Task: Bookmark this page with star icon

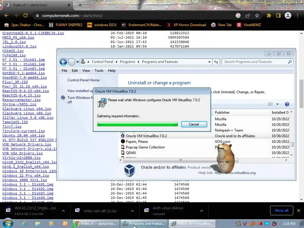Action: (x=257, y=15)
